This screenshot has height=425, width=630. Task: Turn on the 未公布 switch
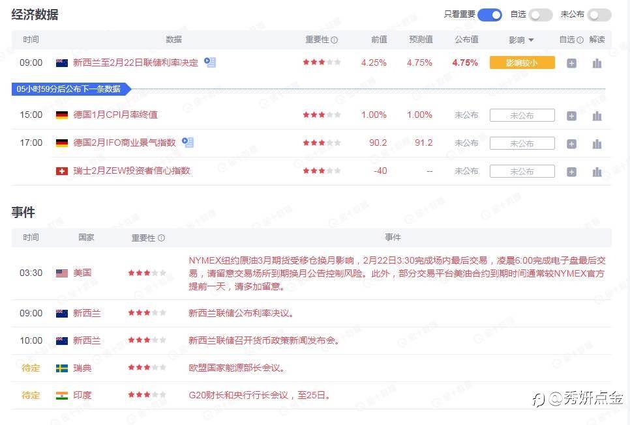click(x=599, y=15)
